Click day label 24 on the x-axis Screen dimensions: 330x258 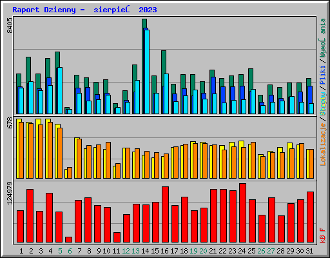pos(242,251)
